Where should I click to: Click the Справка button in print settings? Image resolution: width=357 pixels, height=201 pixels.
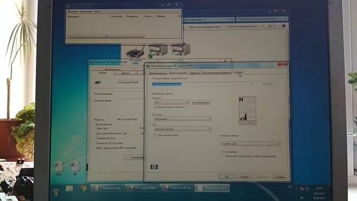280,176
